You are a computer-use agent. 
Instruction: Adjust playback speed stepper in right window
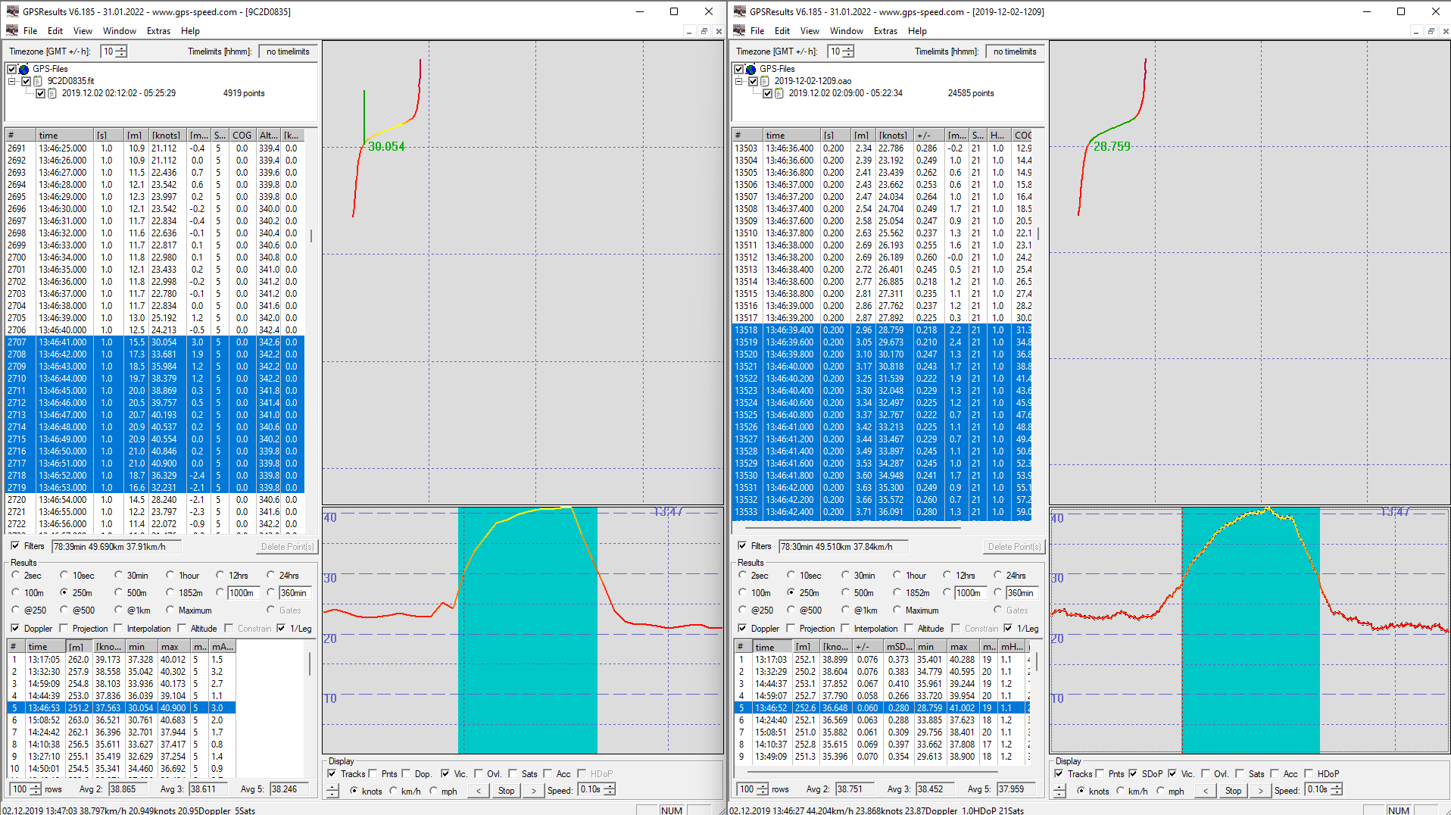click(x=1337, y=789)
